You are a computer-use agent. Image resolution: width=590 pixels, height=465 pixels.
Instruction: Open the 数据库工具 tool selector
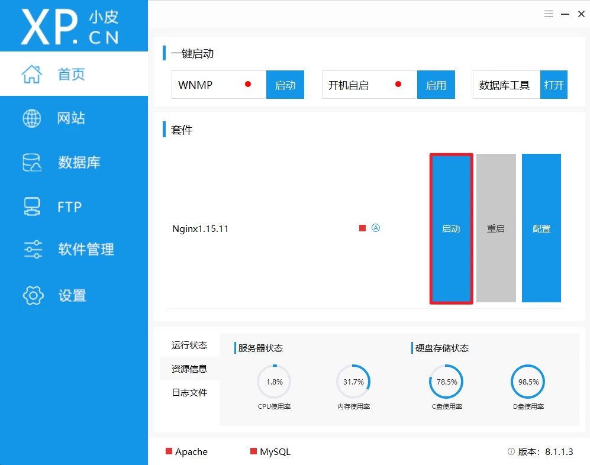click(x=506, y=85)
